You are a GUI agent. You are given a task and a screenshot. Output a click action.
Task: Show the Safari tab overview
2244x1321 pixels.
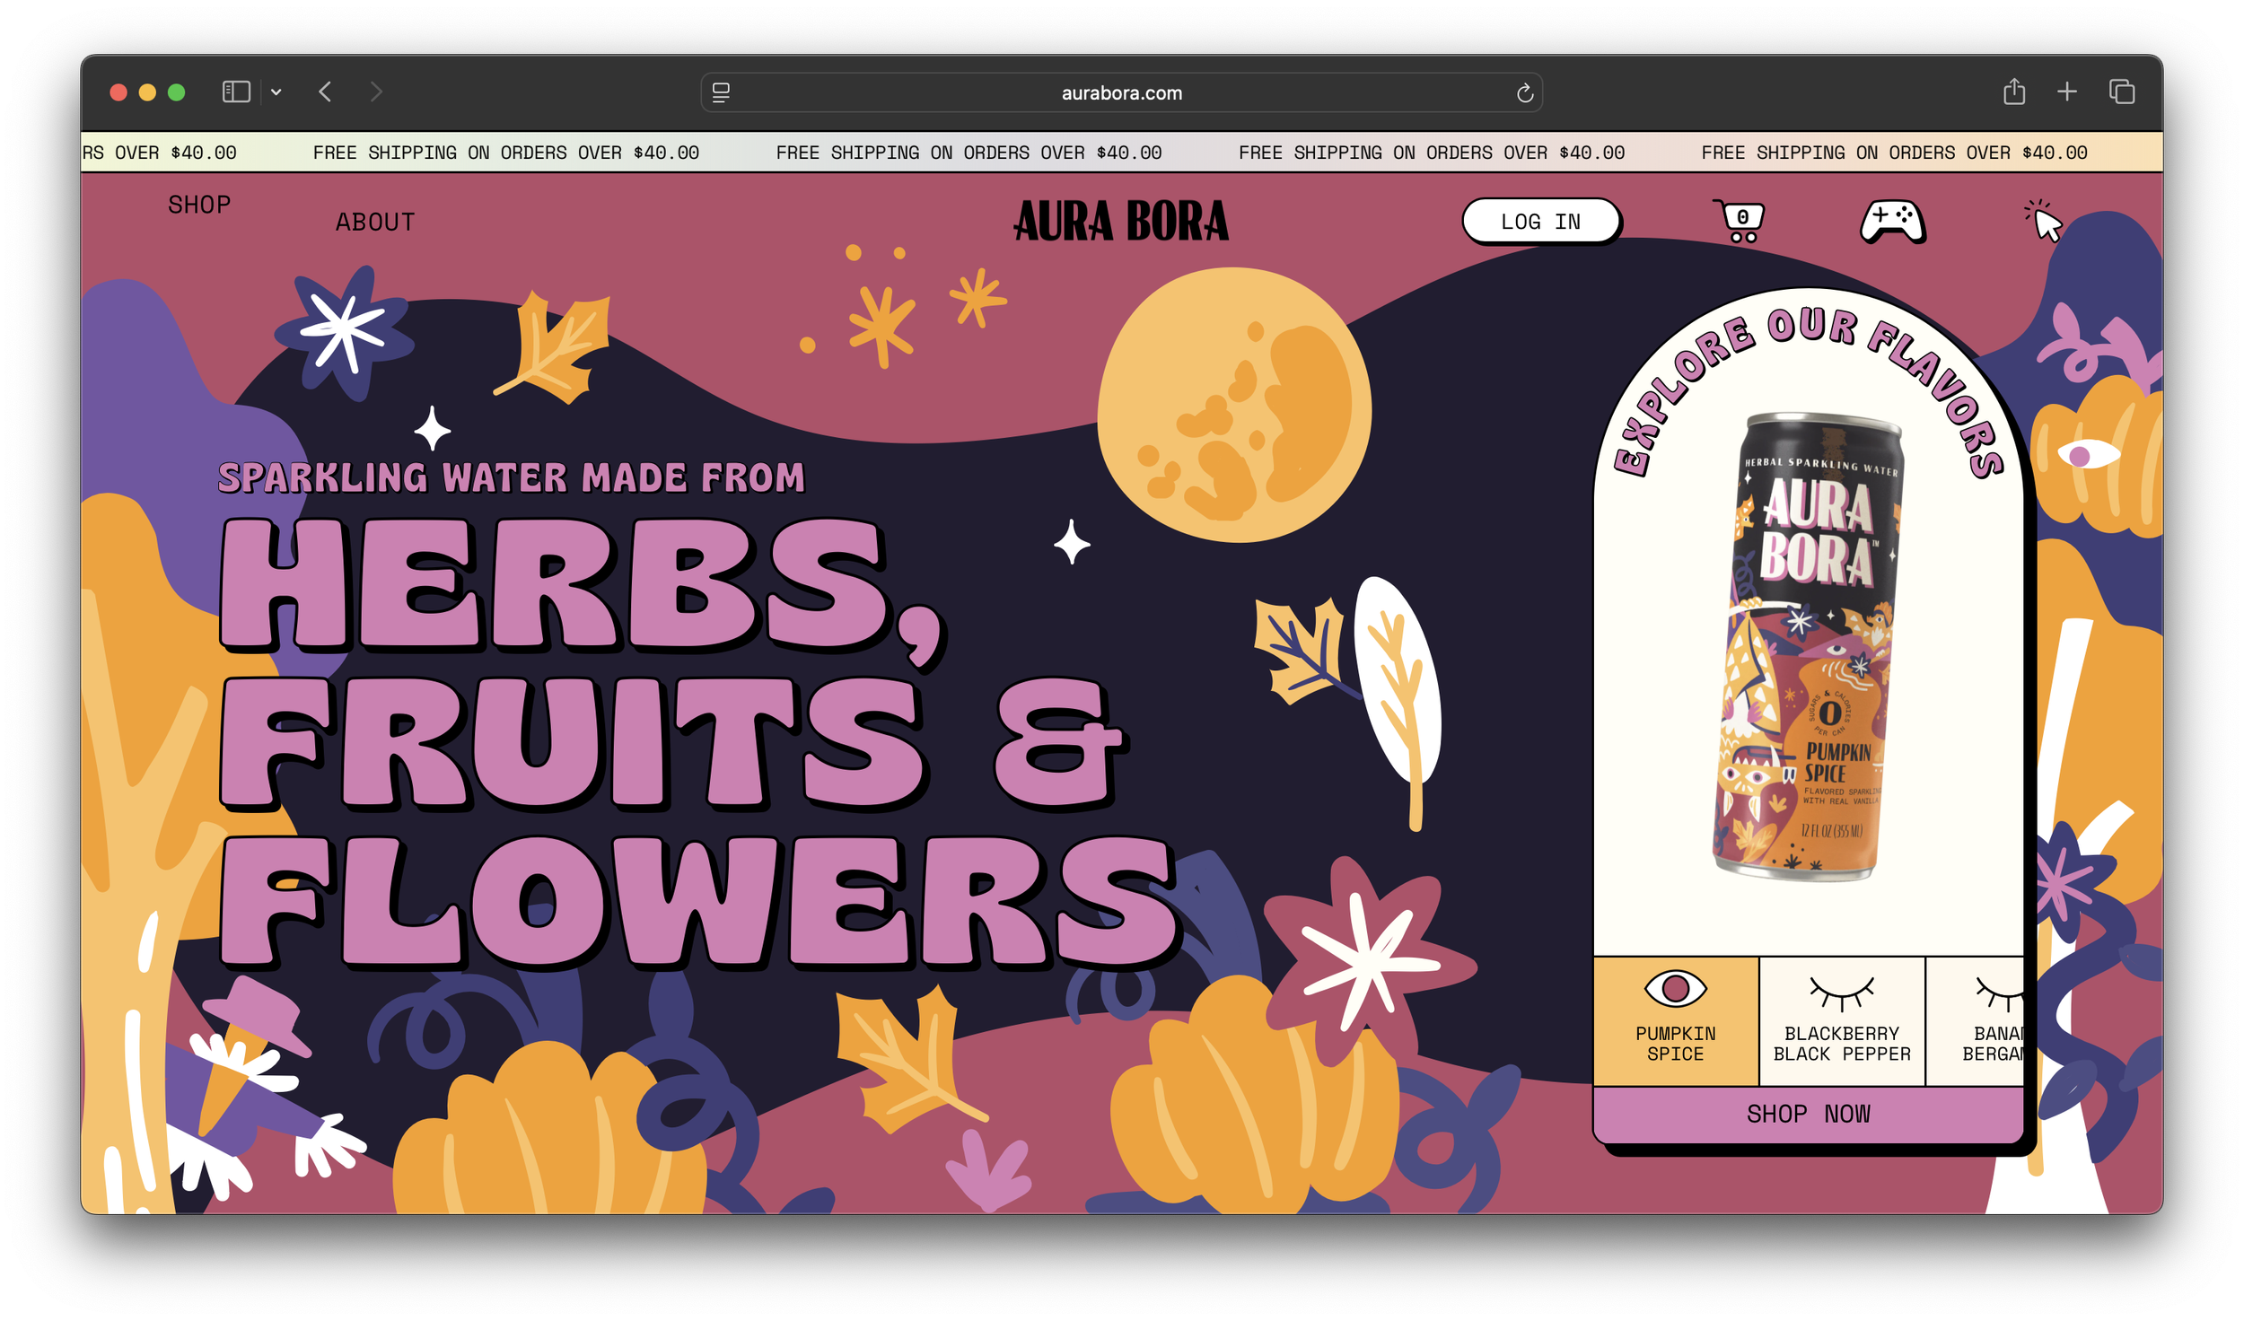point(2122,92)
